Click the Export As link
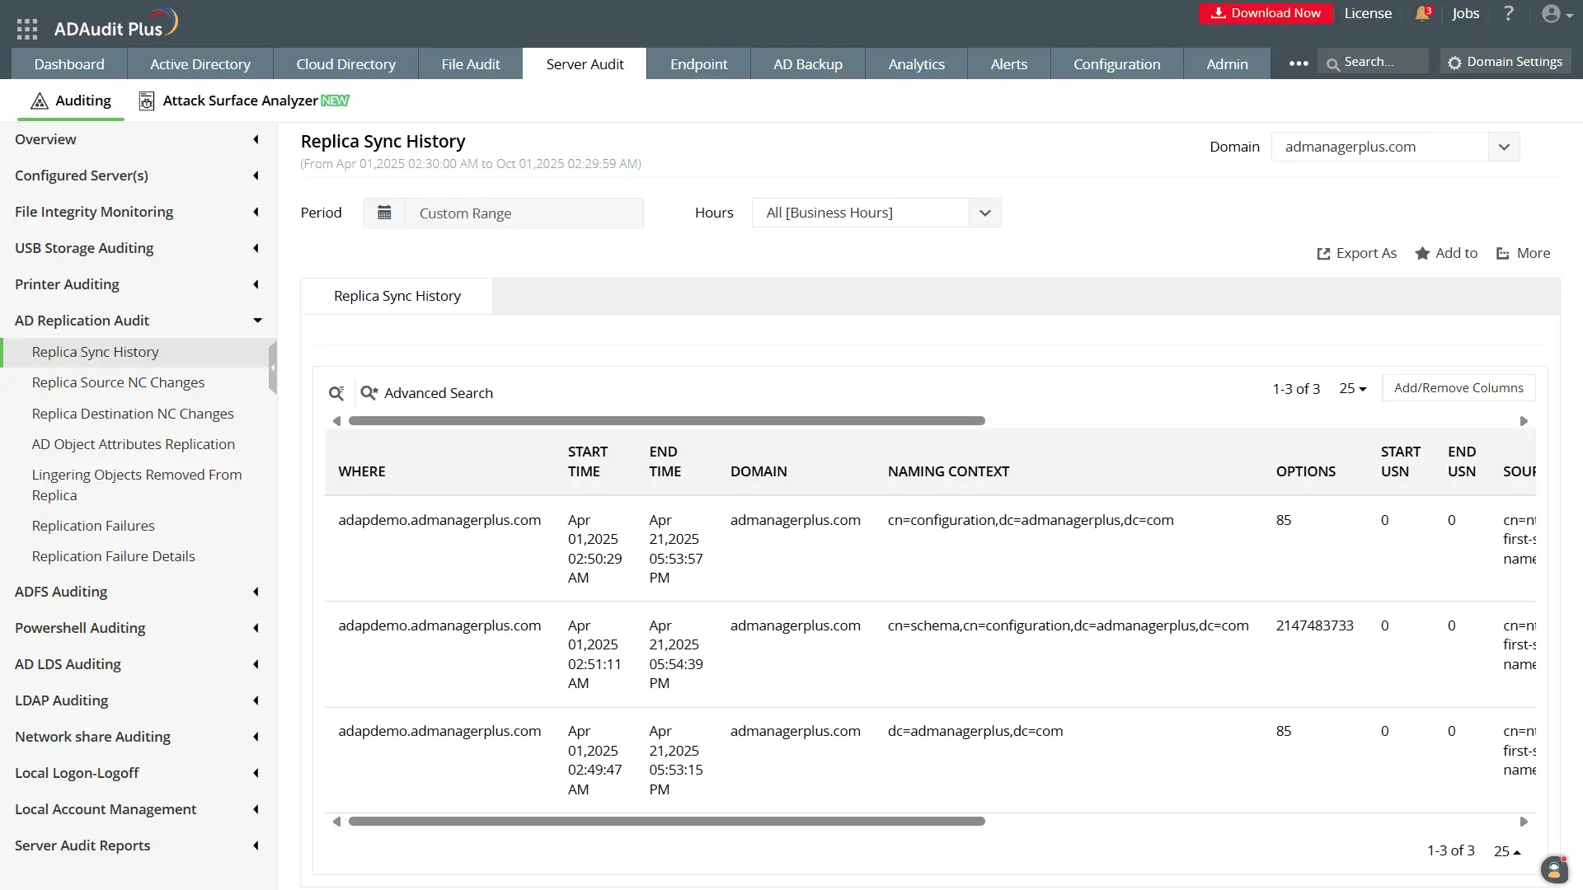1583x890 pixels. 1366,254
